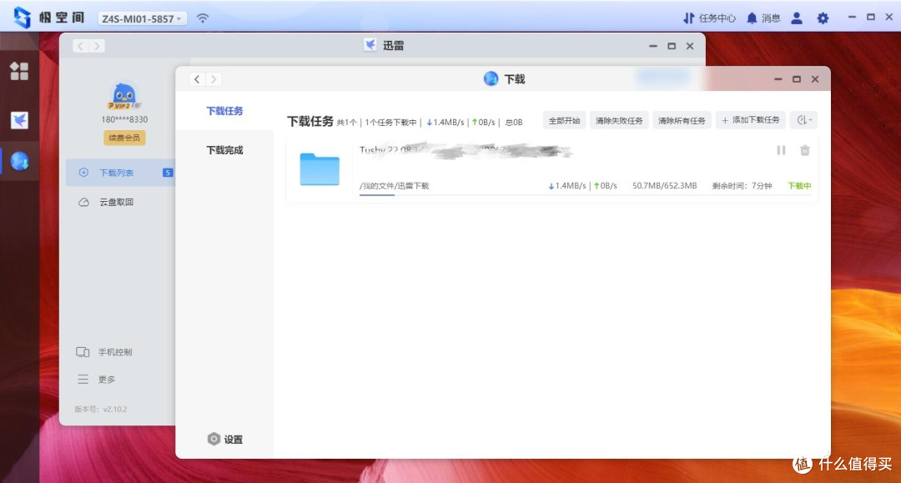The width and height of the screenshot is (901, 483).
Task: Open Xunlei app icon in left dock
Action: pyautogui.click(x=19, y=120)
